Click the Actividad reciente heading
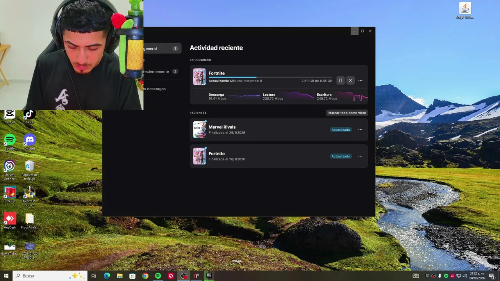The height and width of the screenshot is (281, 500). coord(216,48)
